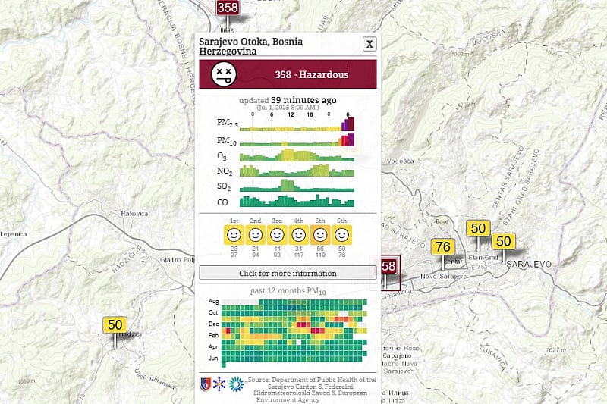This screenshot has height=404, width=607.
Task: Click the 5th day forecast smiley
Action: tap(320, 234)
